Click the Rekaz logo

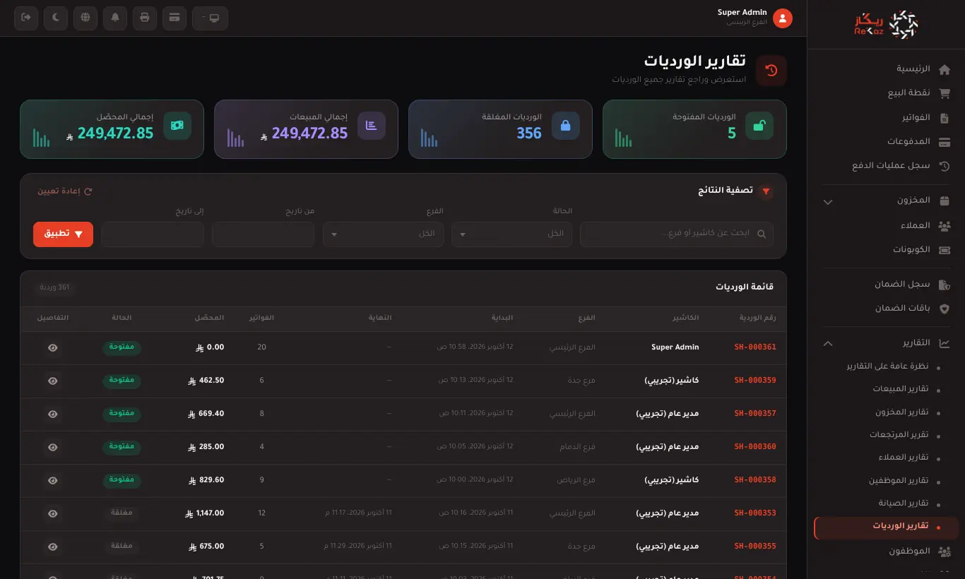tap(886, 25)
